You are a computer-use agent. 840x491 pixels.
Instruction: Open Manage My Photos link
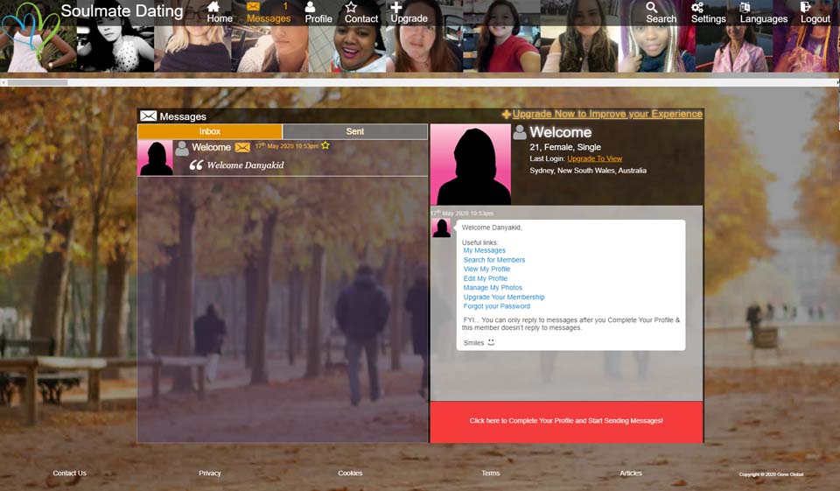493,288
